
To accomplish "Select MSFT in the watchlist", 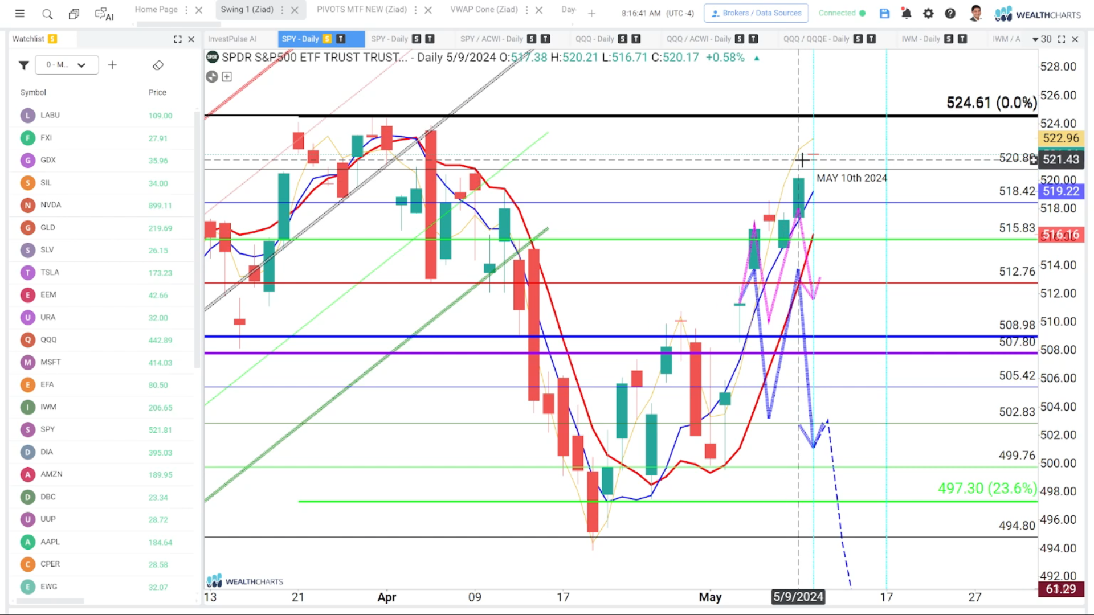I will click(103, 362).
